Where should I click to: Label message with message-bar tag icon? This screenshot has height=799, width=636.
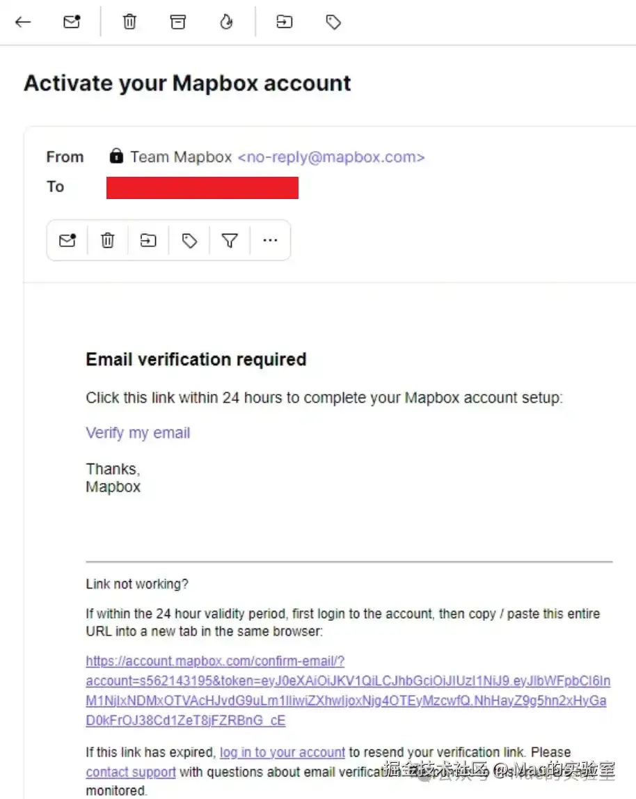pyautogui.click(x=189, y=241)
